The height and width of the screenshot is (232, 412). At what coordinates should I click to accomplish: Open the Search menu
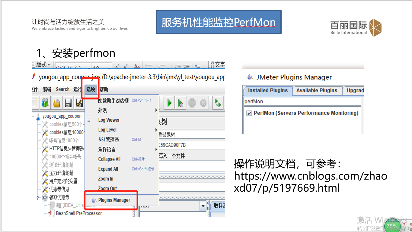coord(63,89)
